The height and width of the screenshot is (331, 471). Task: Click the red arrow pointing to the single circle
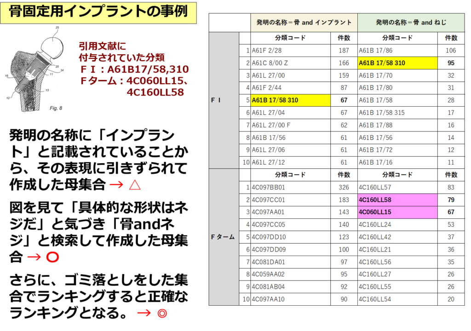coord(34,257)
